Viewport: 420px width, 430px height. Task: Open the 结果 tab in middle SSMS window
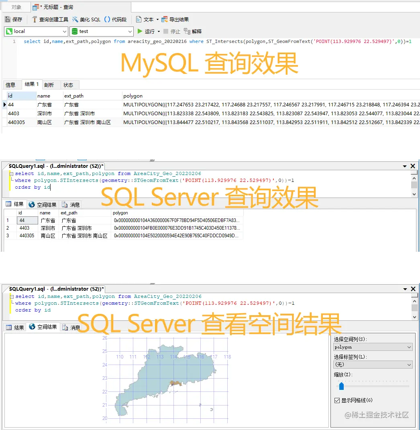15,204
